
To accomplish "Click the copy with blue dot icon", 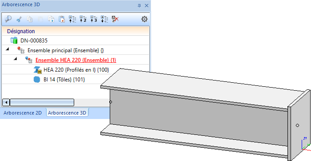I will pyautogui.click(x=51, y=19).
